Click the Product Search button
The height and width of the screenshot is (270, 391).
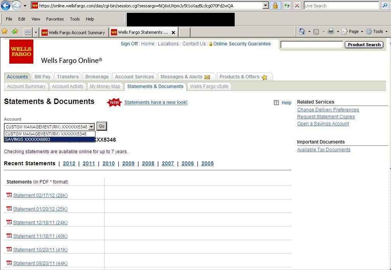(364, 45)
